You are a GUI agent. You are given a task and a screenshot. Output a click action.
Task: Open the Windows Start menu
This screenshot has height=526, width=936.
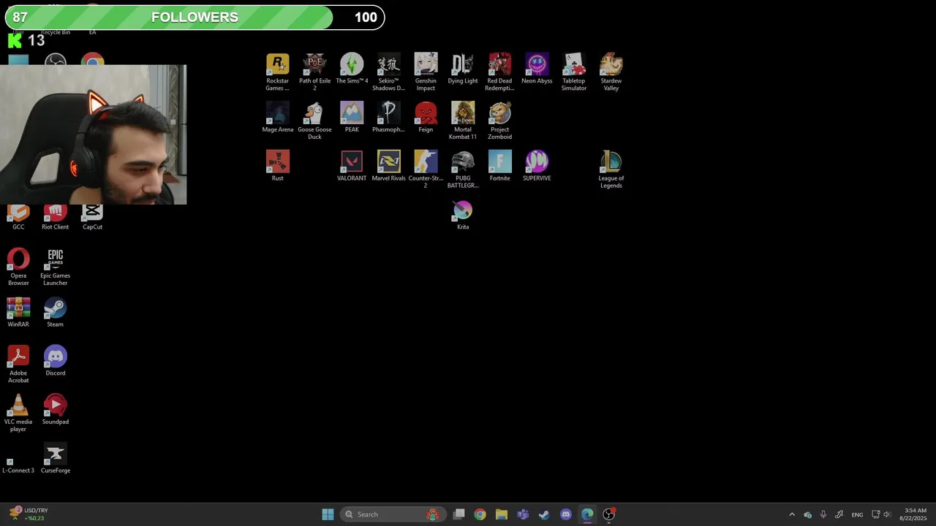point(328,514)
